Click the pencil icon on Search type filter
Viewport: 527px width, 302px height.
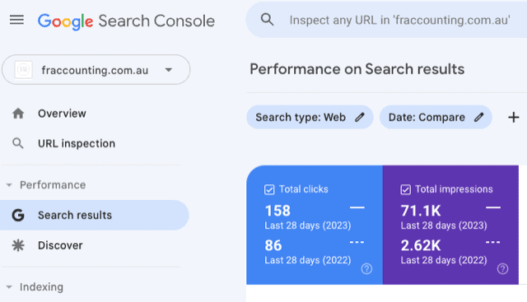click(x=360, y=117)
